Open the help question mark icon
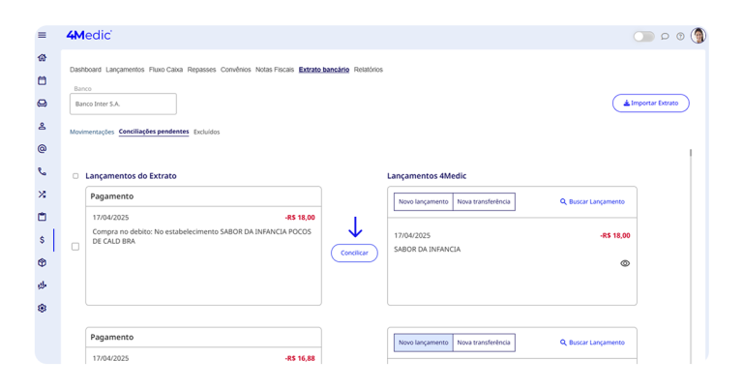743x390 pixels. tap(680, 37)
